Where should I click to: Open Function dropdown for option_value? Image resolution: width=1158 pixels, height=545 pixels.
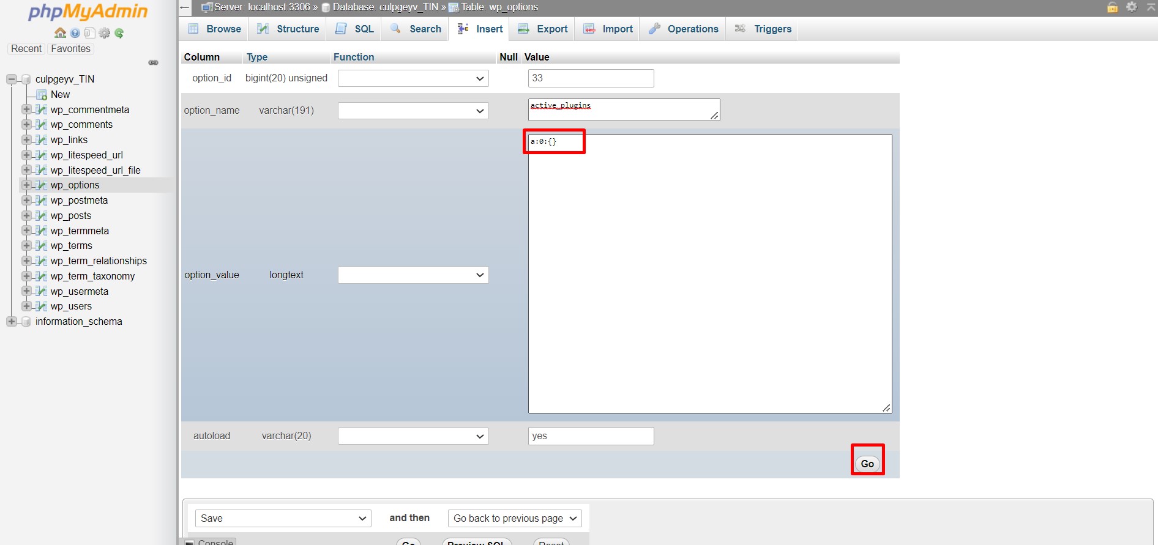tap(413, 275)
